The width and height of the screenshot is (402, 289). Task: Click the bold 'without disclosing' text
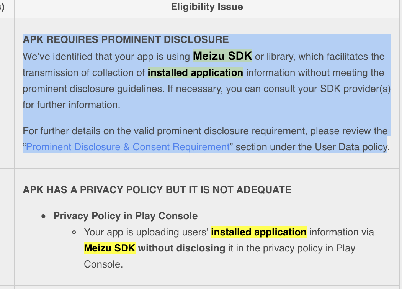pos(181,248)
